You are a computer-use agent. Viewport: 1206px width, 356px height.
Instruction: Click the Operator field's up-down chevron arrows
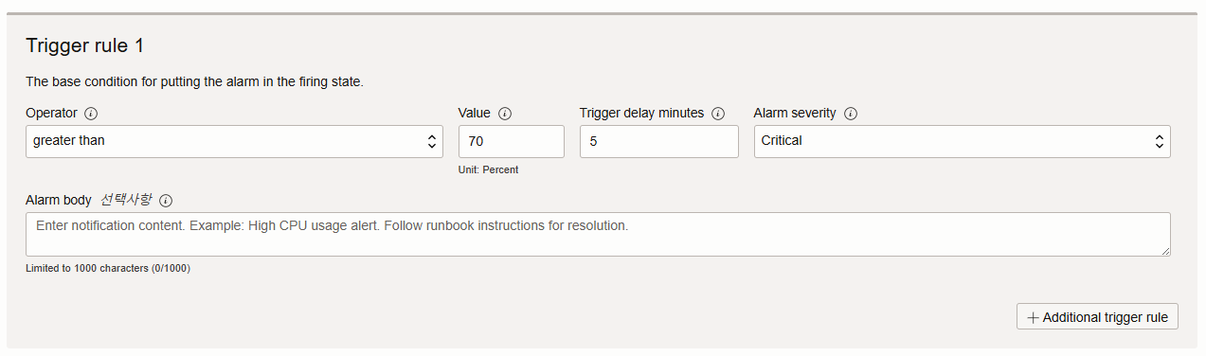tap(432, 141)
